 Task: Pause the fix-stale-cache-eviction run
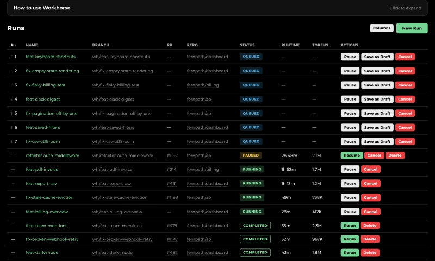(x=350, y=197)
